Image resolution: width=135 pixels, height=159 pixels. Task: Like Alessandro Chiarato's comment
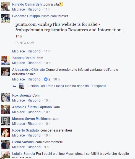[19, 79]
